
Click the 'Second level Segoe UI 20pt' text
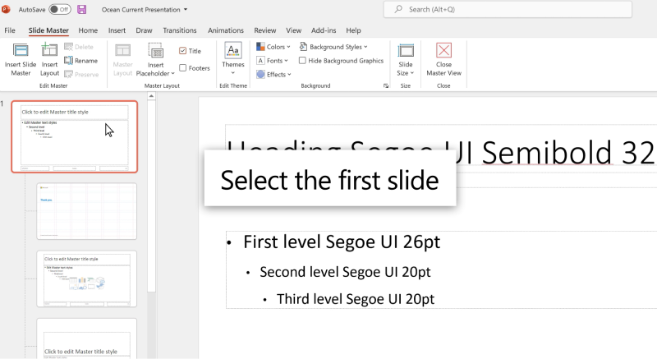(x=345, y=272)
